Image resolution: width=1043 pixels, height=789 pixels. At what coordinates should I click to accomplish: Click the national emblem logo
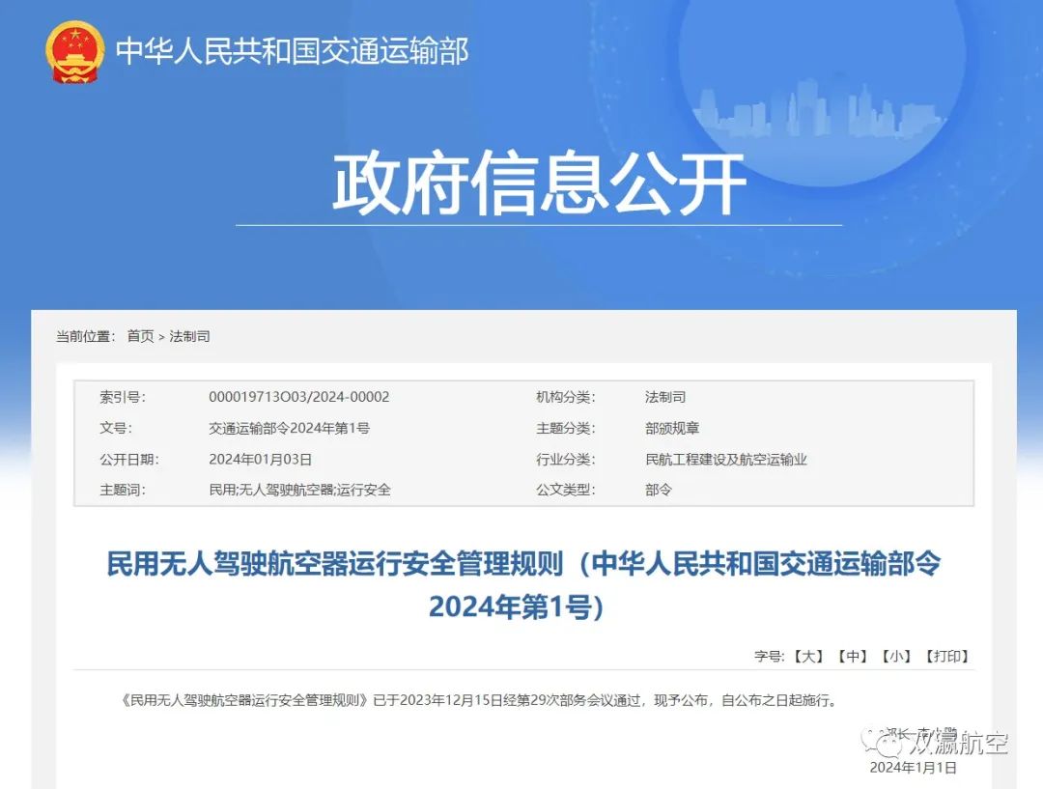click(74, 51)
